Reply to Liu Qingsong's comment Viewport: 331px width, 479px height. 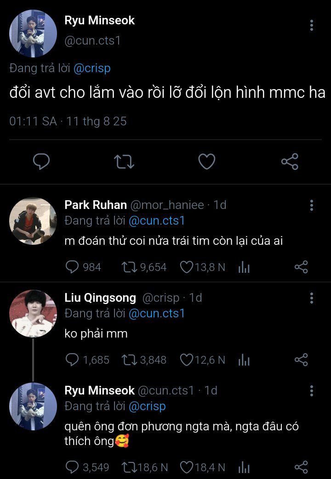coord(73,360)
